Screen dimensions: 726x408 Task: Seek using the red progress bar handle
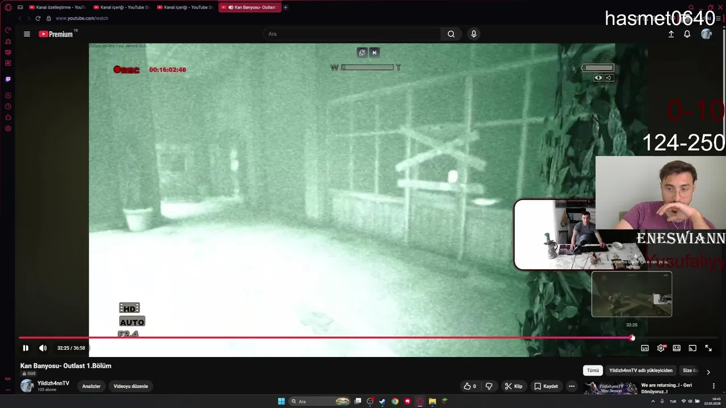(632, 338)
